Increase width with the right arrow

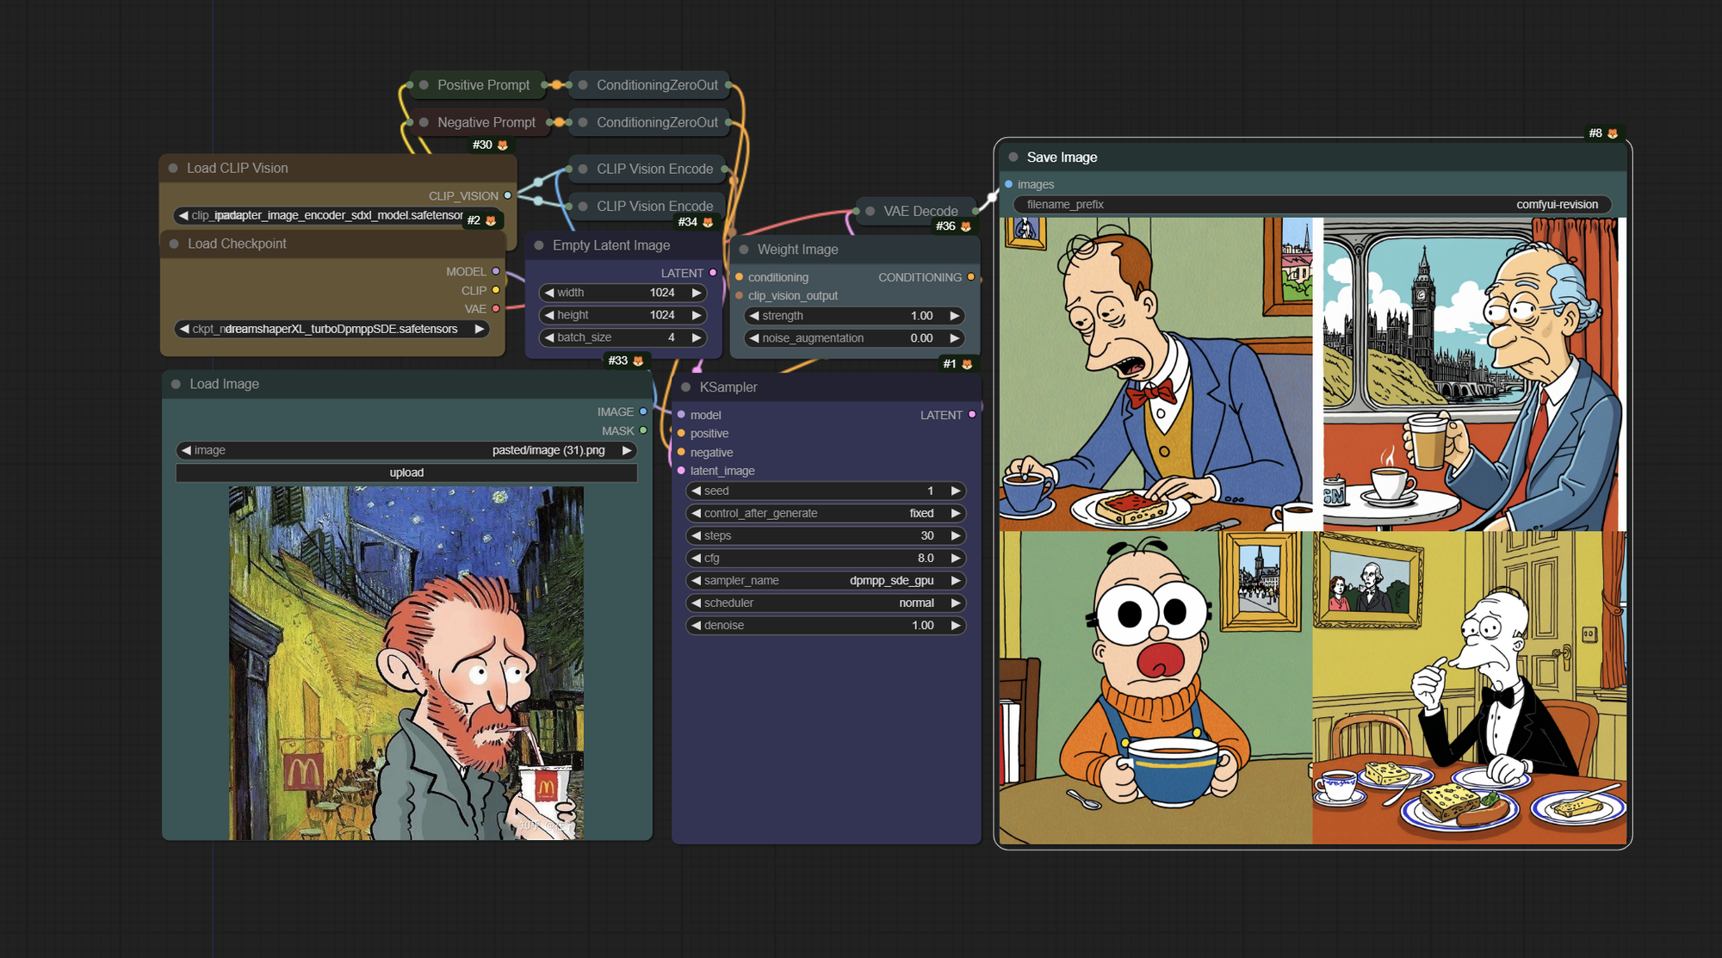[x=697, y=293]
